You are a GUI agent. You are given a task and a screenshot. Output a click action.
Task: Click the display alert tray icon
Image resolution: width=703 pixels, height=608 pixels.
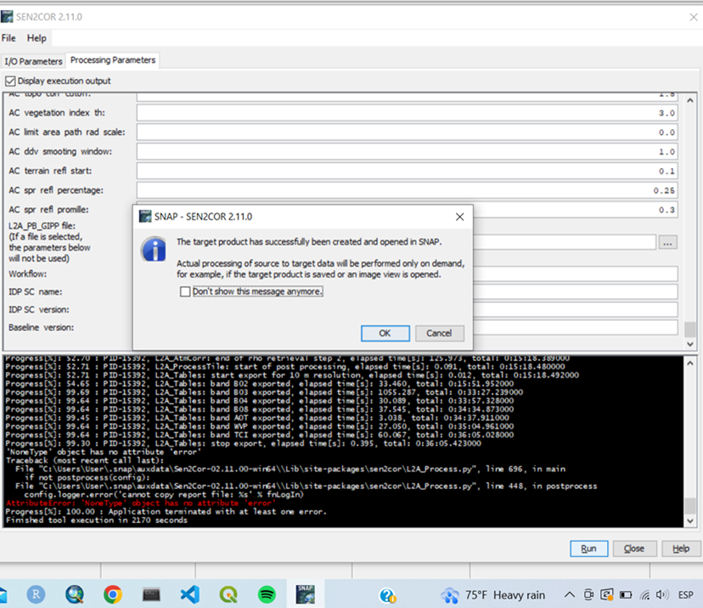pyautogui.click(x=606, y=595)
